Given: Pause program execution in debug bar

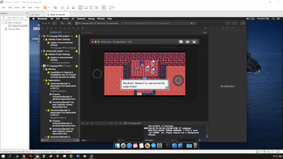Looking at the screenshot, I should pyautogui.click(x=92, y=123).
